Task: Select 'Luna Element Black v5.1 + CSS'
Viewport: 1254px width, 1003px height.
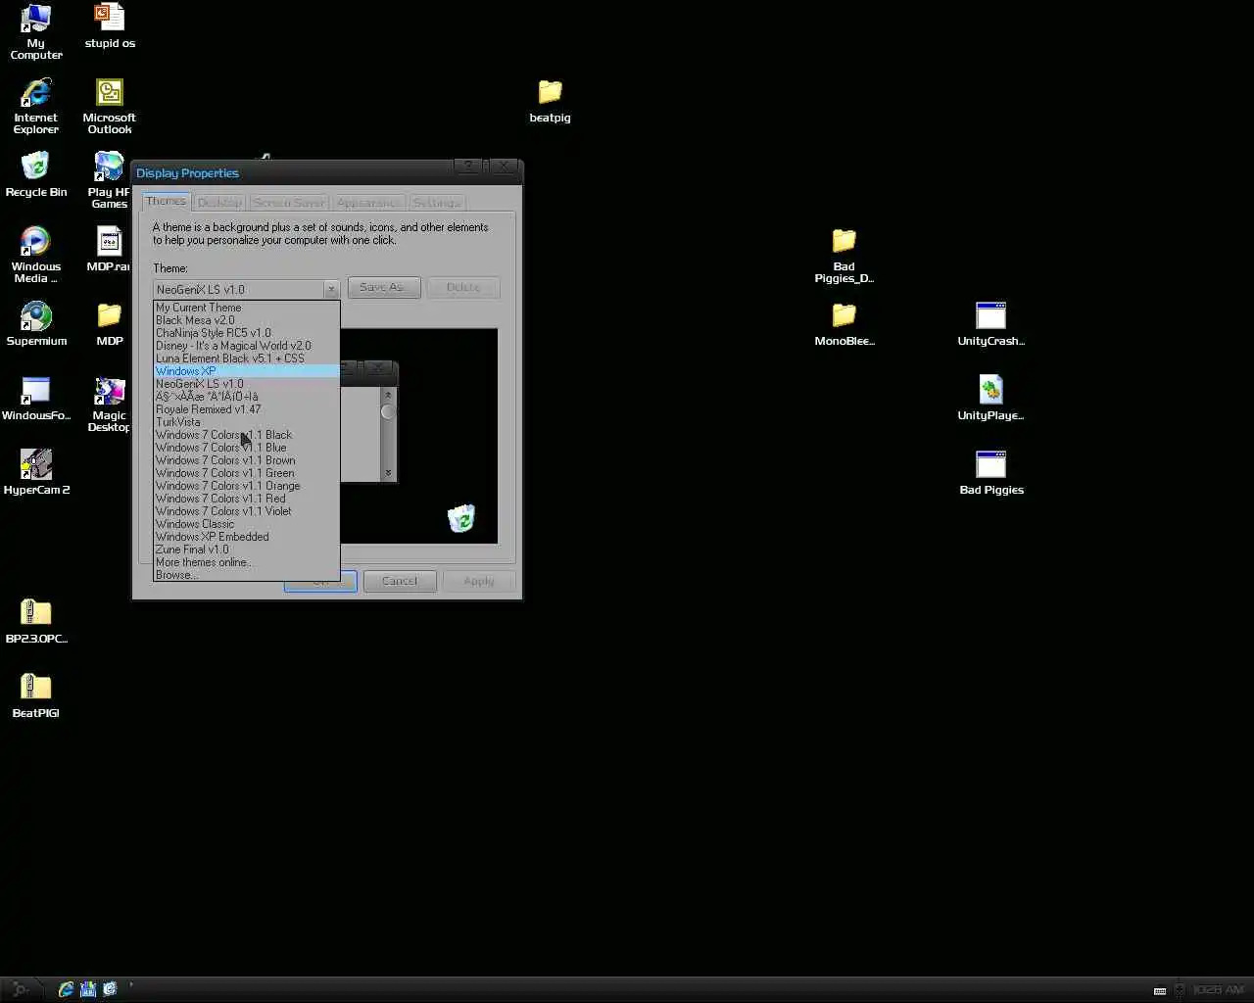Action: pos(247,358)
